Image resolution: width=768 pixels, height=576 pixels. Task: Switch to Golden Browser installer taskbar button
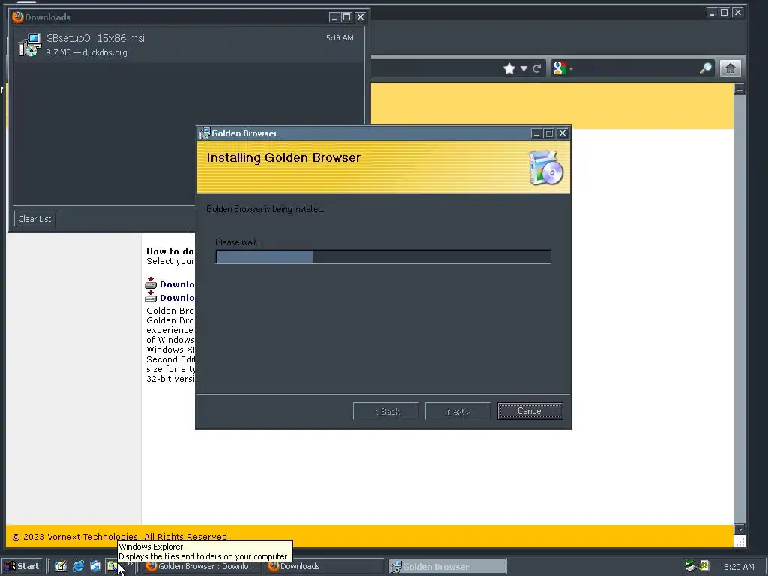coord(447,567)
